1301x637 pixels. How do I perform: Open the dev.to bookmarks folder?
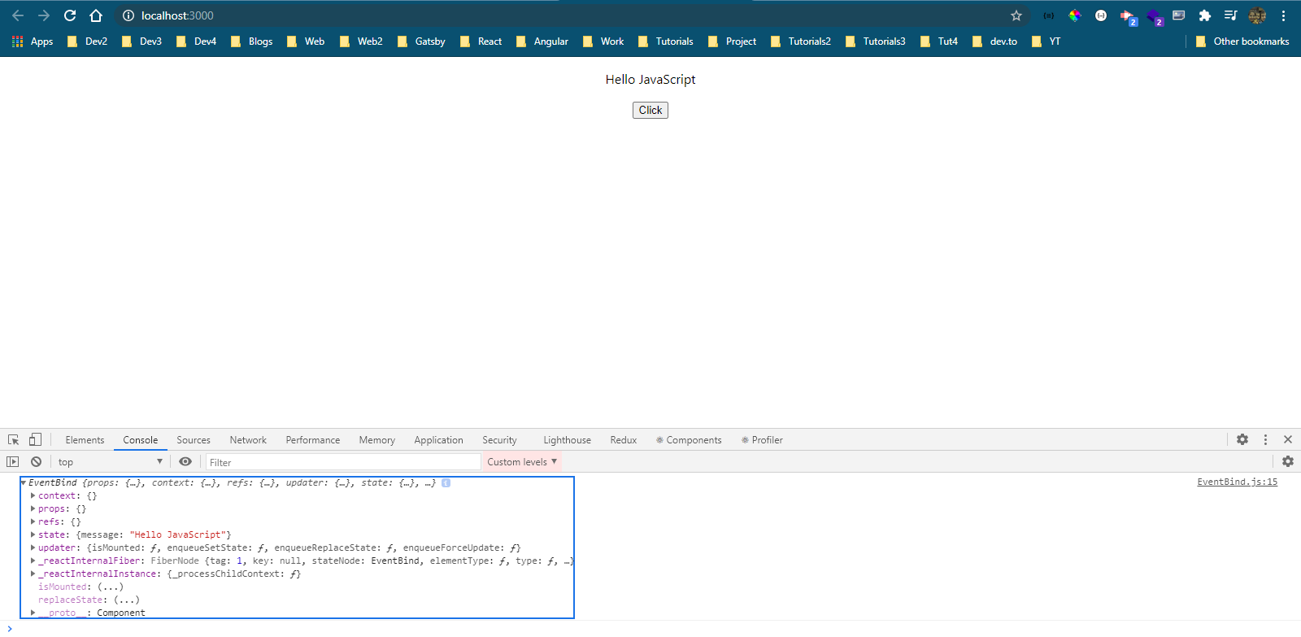point(994,41)
